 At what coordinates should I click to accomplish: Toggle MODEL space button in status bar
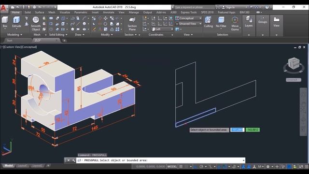[x=172, y=167]
